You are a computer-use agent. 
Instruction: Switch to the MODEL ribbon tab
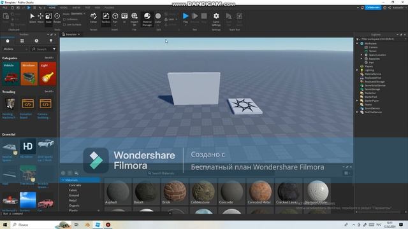click(x=64, y=8)
